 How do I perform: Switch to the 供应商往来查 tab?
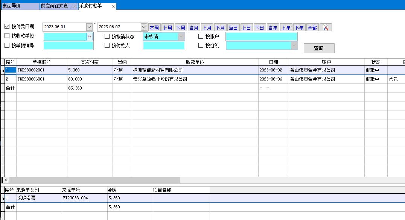56,6
